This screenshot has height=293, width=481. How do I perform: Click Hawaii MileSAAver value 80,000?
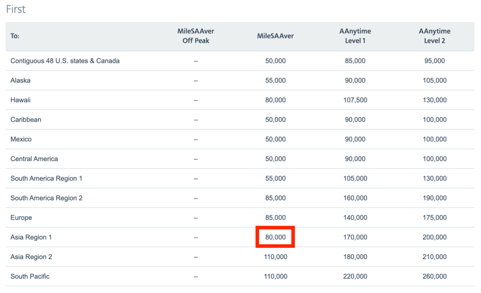pyautogui.click(x=275, y=100)
